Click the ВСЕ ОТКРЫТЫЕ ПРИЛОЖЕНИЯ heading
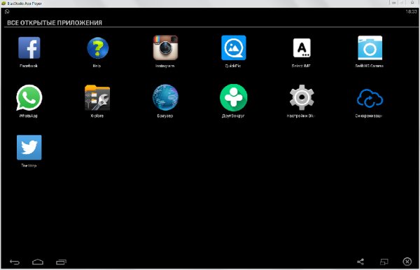The image size is (420, 270). (x=55, y=23)
